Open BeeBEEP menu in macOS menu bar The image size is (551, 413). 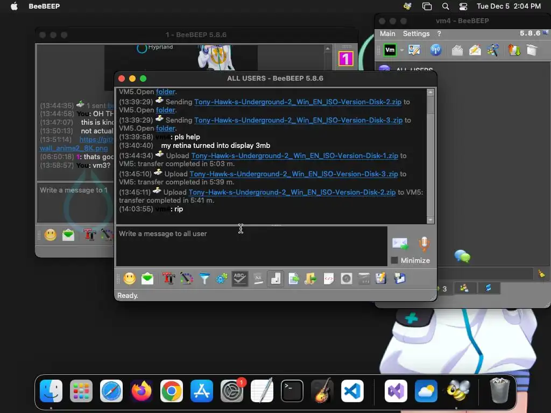(x=44, y=6)
